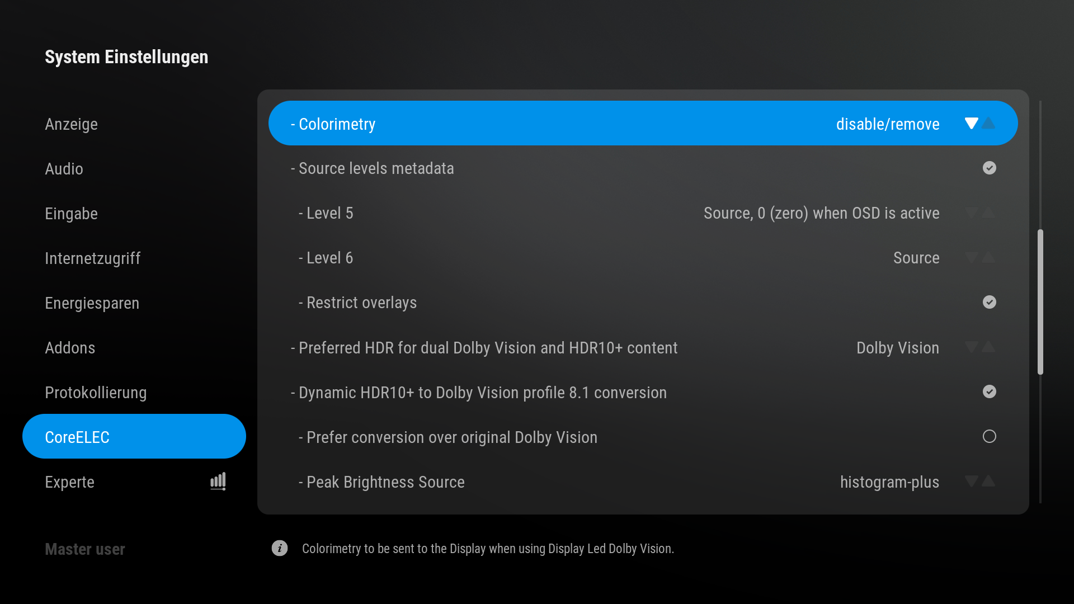Click the disable/remove value
This screenshot has width=1074, height=604.
tap(888, 124)
